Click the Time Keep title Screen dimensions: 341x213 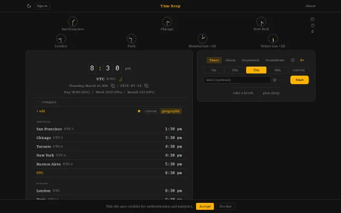tap(170, 6)
